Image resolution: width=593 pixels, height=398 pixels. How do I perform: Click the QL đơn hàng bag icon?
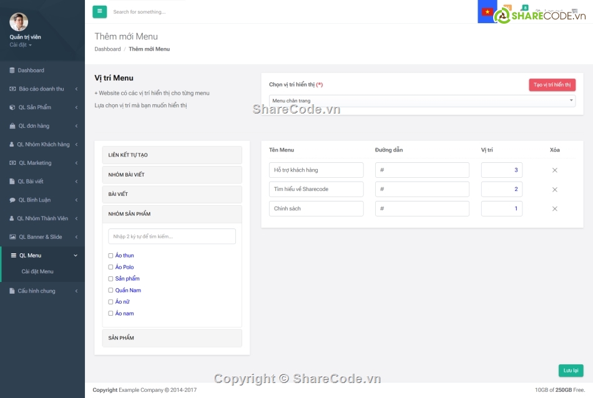click(x=12, y=126)
